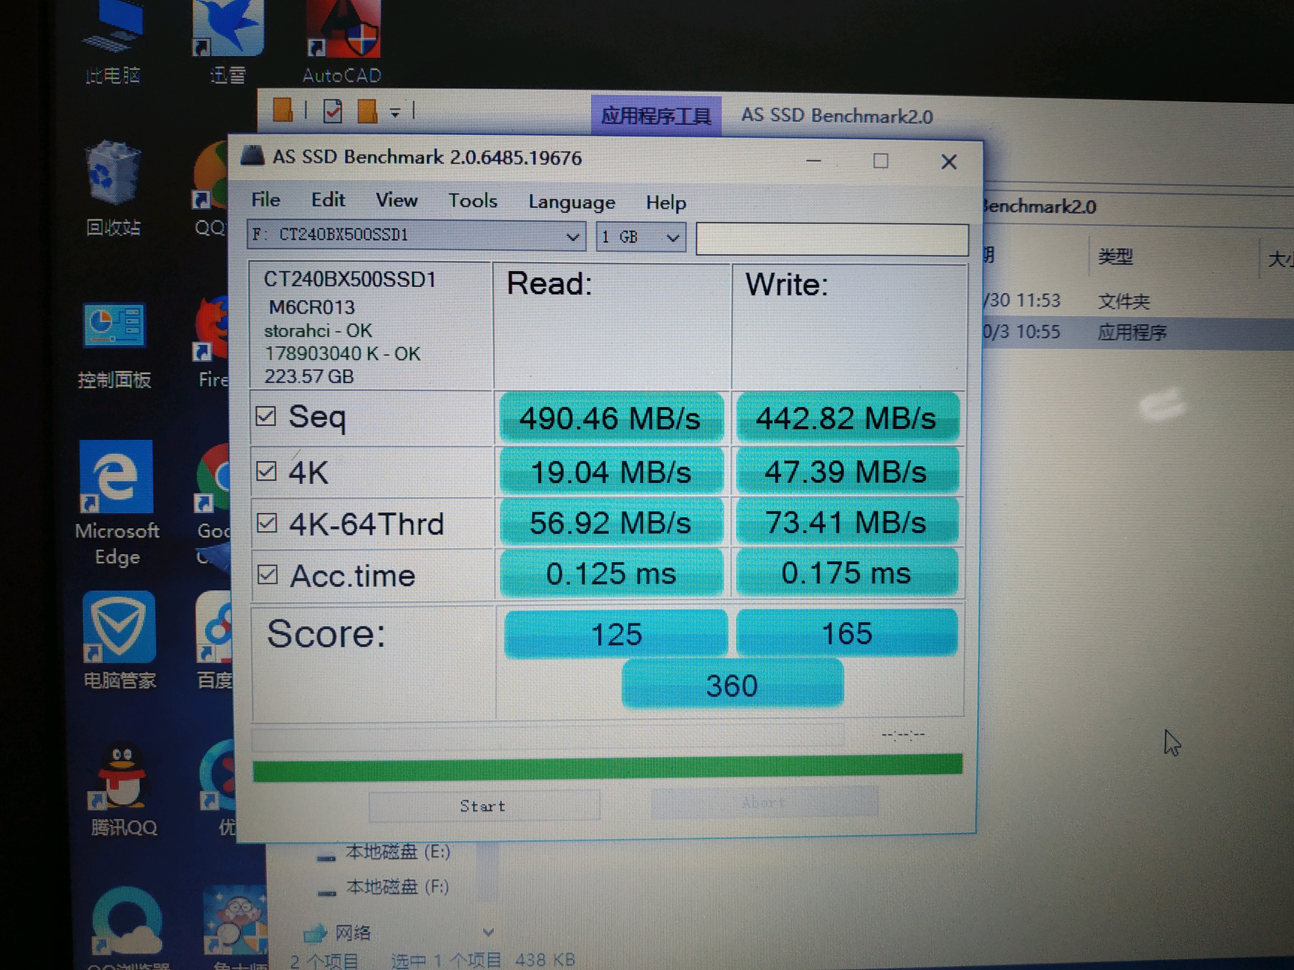Screen dimensions: 1294x970
Task: Click the 4K read result 19.04 MB/s
Action: pyautogui.click(x=611, y=471)
